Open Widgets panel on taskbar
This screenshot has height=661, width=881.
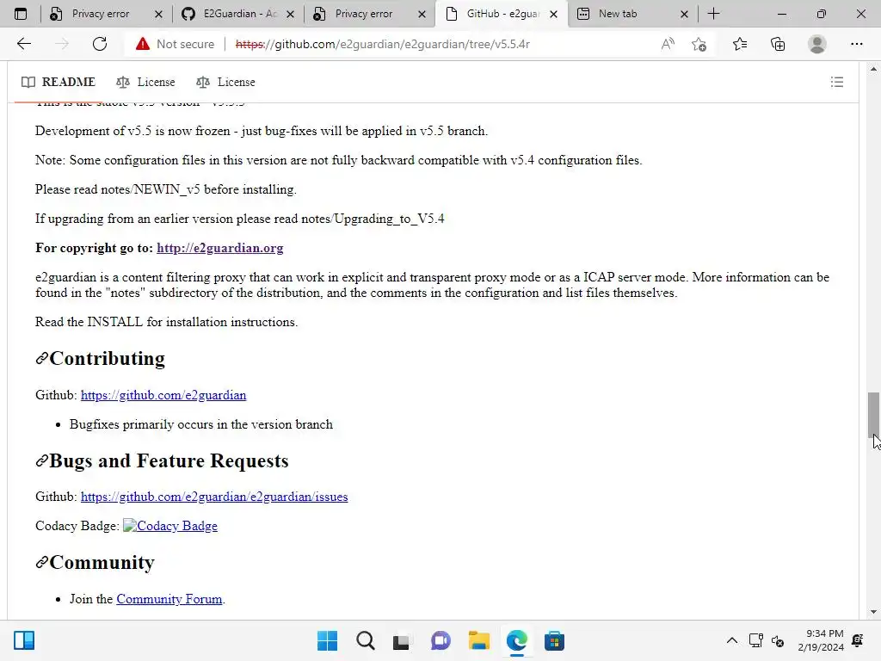coord(24,640)
